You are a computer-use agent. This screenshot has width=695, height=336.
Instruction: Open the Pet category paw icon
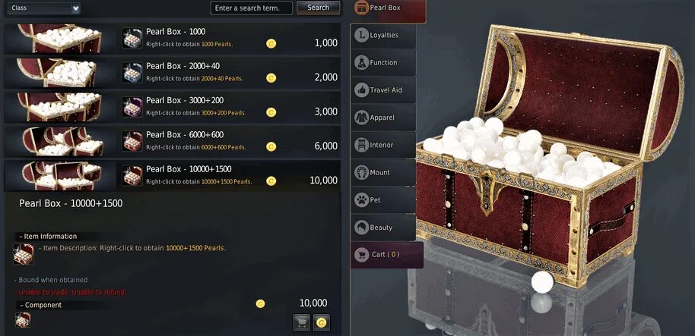pos(362,199)
